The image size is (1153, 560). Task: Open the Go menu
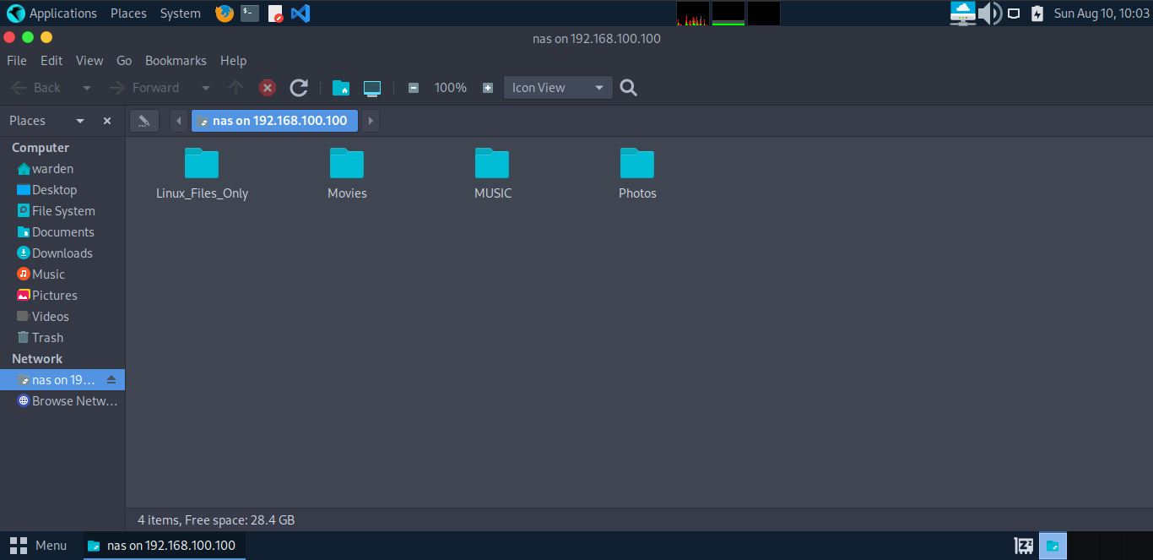(124, 61)
